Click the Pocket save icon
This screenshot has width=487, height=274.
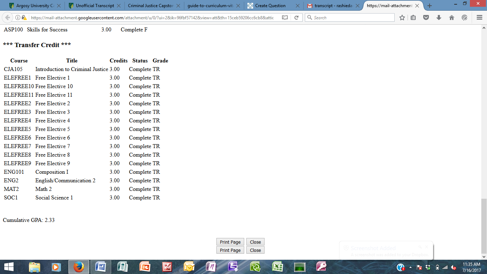[x=426, y=17]
